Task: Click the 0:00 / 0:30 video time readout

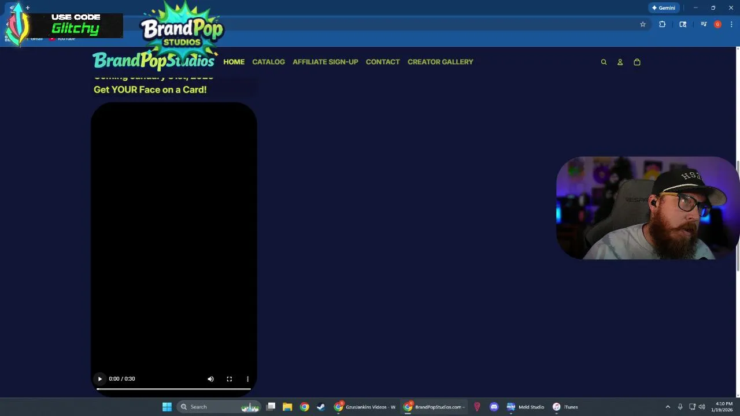Action: click(x=122, y=379)
